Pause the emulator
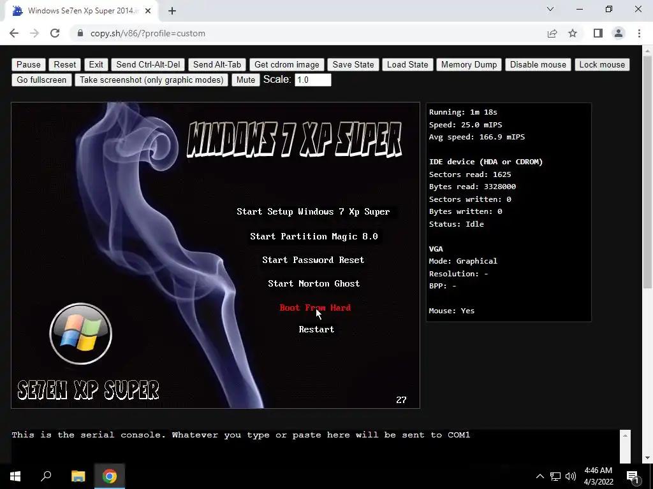This screenshot has width=653, height=489. [29, 64]
